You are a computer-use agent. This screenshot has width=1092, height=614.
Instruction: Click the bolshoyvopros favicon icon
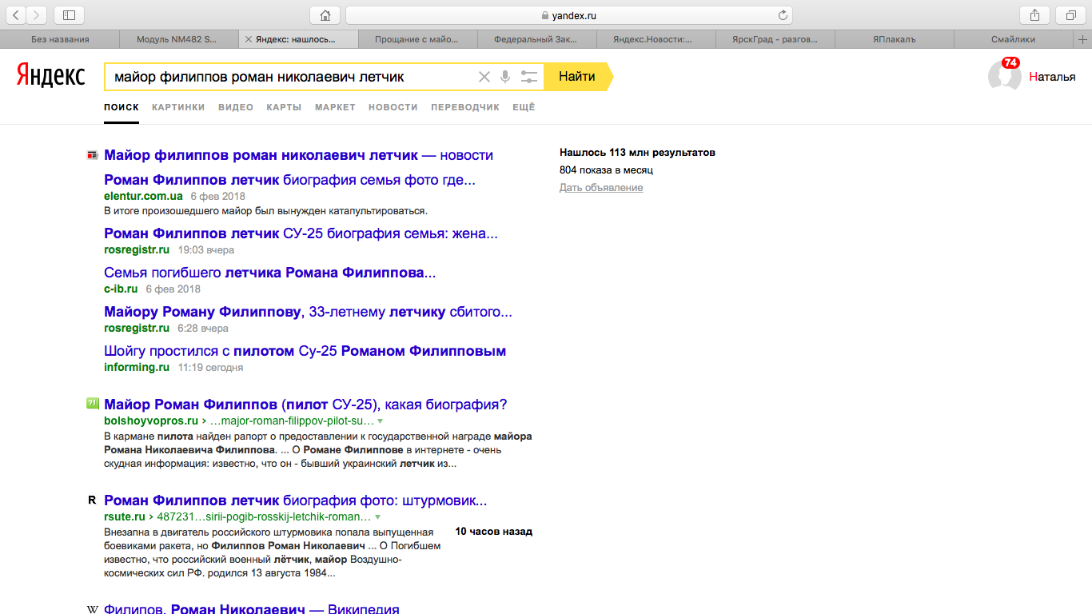point(92,404)
